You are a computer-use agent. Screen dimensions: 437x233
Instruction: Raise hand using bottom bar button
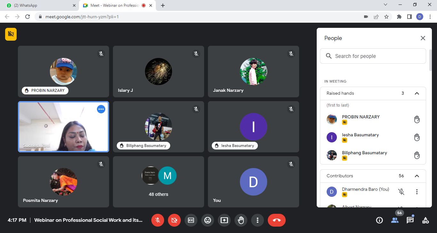(241, 220)
